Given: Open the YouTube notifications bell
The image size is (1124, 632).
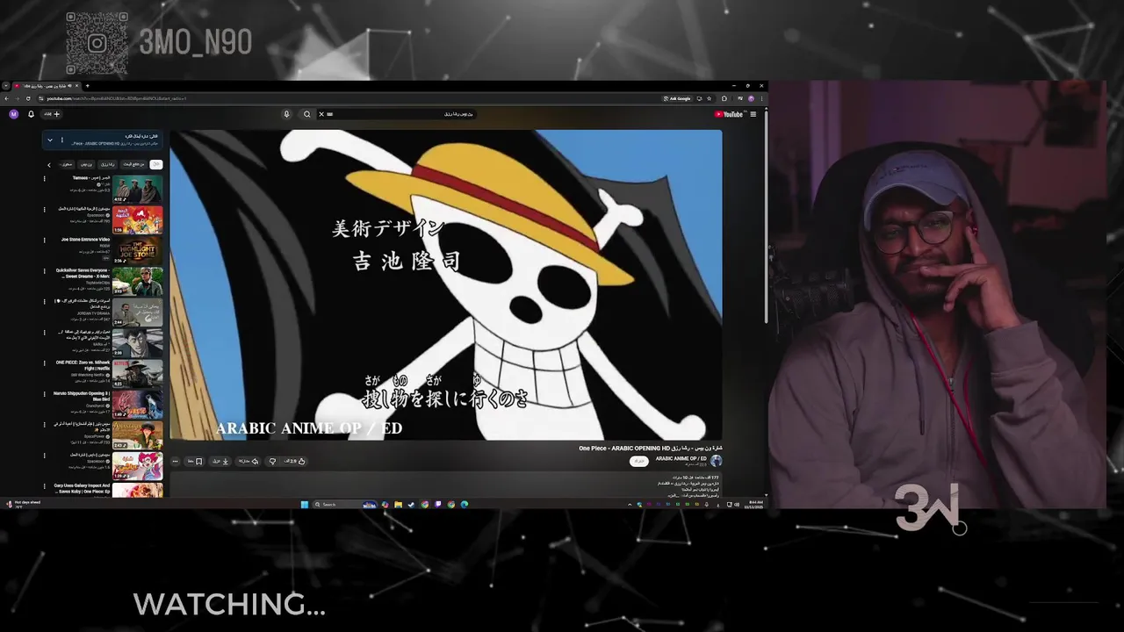Looking at the screenshot, I should click(31, 114).
